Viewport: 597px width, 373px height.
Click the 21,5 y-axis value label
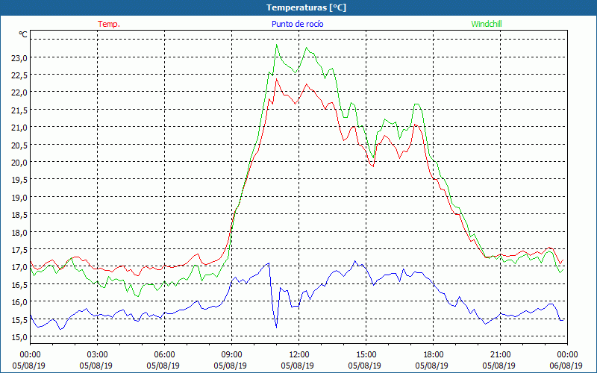click(x=19, y=110)
